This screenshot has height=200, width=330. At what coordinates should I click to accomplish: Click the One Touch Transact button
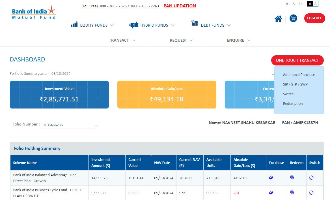pos(297,60)
